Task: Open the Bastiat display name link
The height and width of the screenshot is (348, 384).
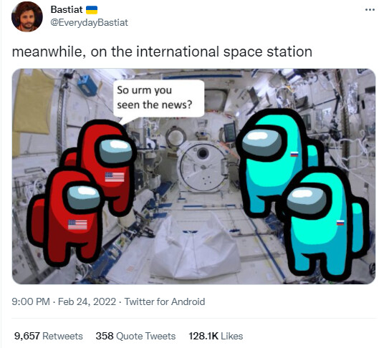Action: (x=67, y=9)
